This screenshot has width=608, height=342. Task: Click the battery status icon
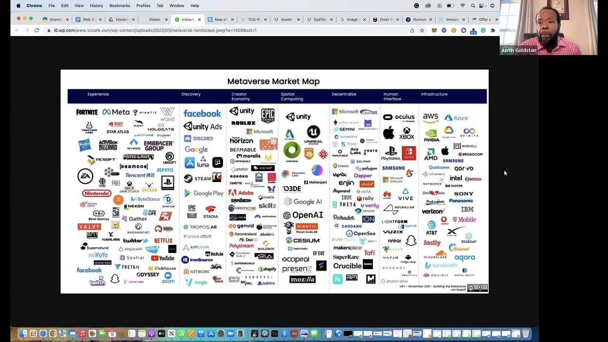pos(451,6)
